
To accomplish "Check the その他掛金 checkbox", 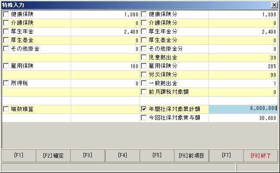I will [6, 48].
